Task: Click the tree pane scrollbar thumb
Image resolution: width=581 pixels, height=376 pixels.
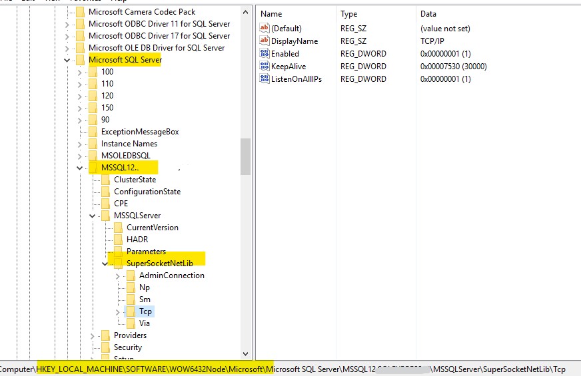Action: [245, 156]
